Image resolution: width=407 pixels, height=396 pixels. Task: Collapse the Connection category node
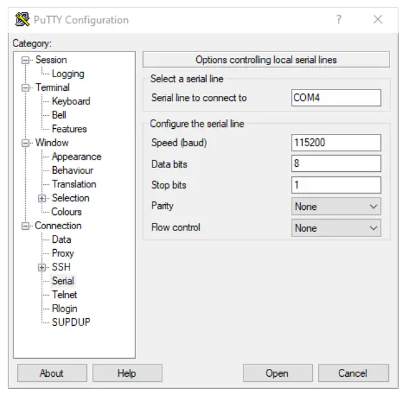tap(26, 226)
